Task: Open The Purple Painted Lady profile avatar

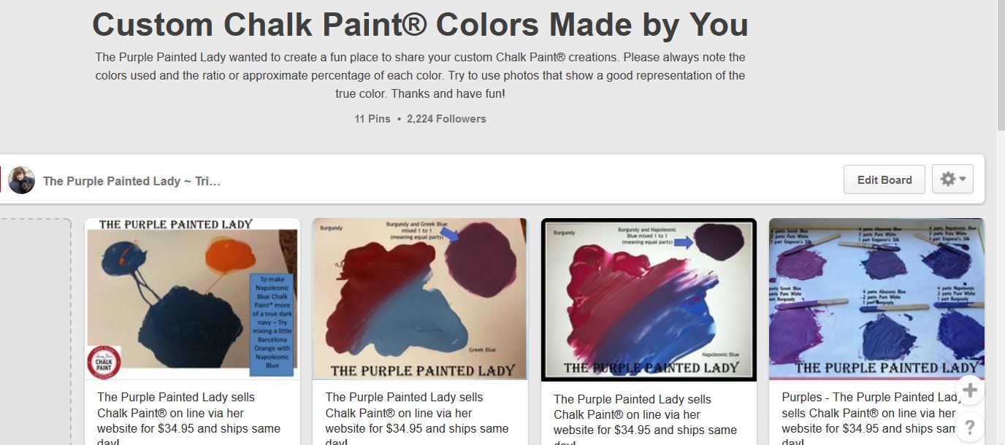Action: coord(22,180)
